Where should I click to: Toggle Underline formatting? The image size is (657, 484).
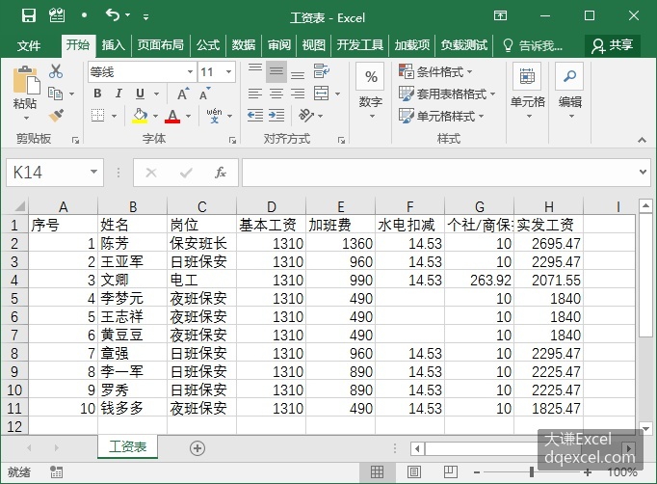140,94
